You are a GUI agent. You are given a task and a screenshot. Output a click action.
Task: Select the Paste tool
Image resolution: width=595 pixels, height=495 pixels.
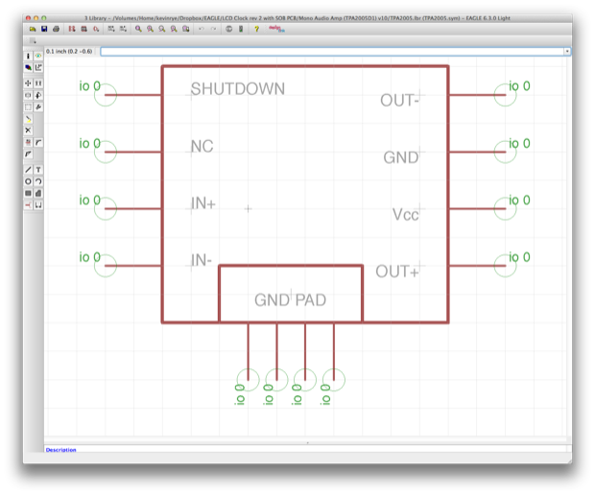click(x=28, y=119)
